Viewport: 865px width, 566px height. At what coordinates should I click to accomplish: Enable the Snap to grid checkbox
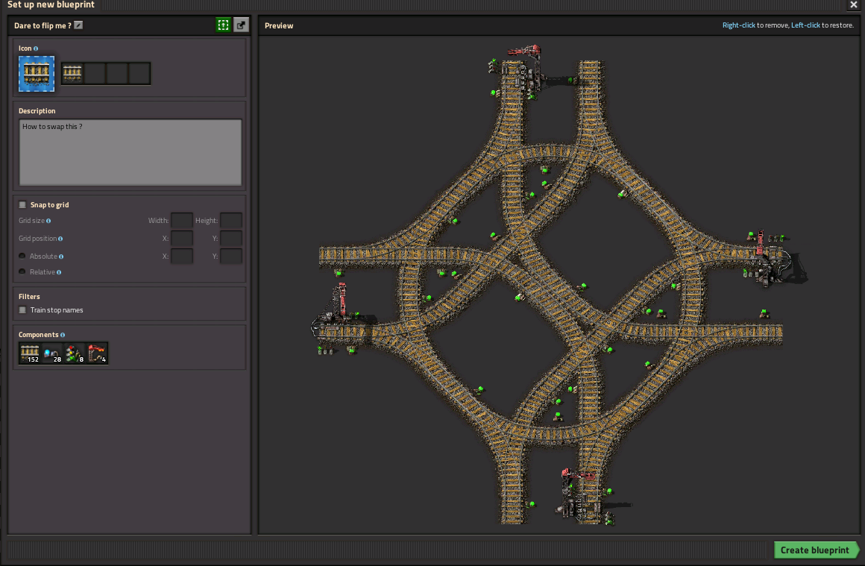coord(22,204)
